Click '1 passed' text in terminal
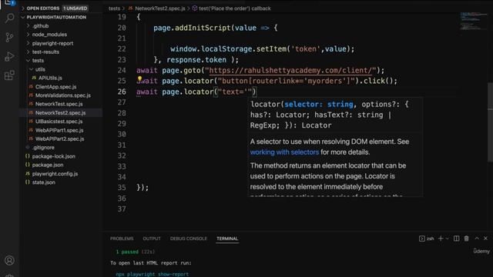 127,252
